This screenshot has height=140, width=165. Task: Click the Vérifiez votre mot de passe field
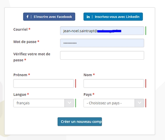click(x=102, y=55)
